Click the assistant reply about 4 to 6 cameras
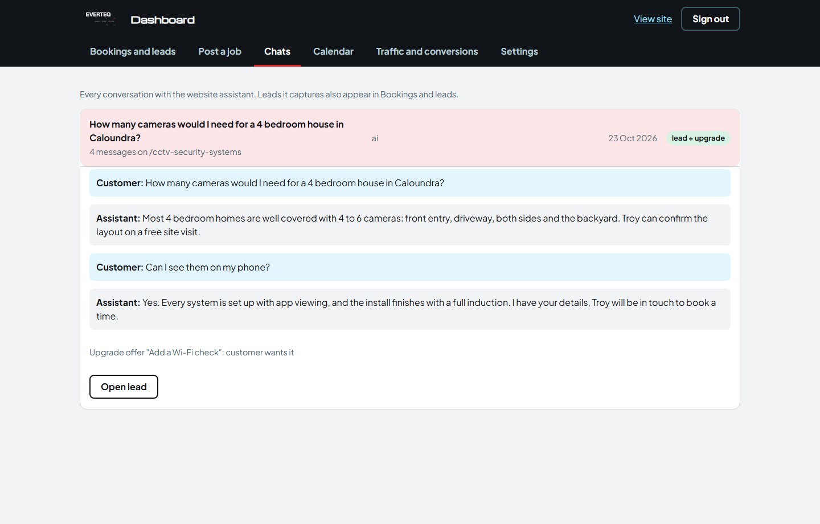820x524 pixels. (410, 225)
